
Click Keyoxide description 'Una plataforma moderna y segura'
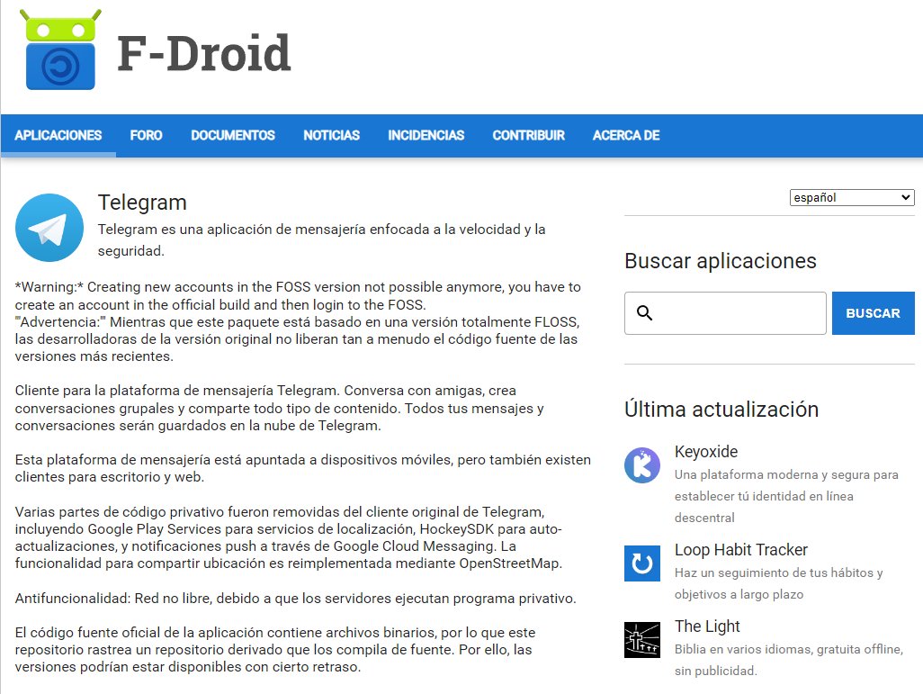pyautogui.click(x=786, y=496)
